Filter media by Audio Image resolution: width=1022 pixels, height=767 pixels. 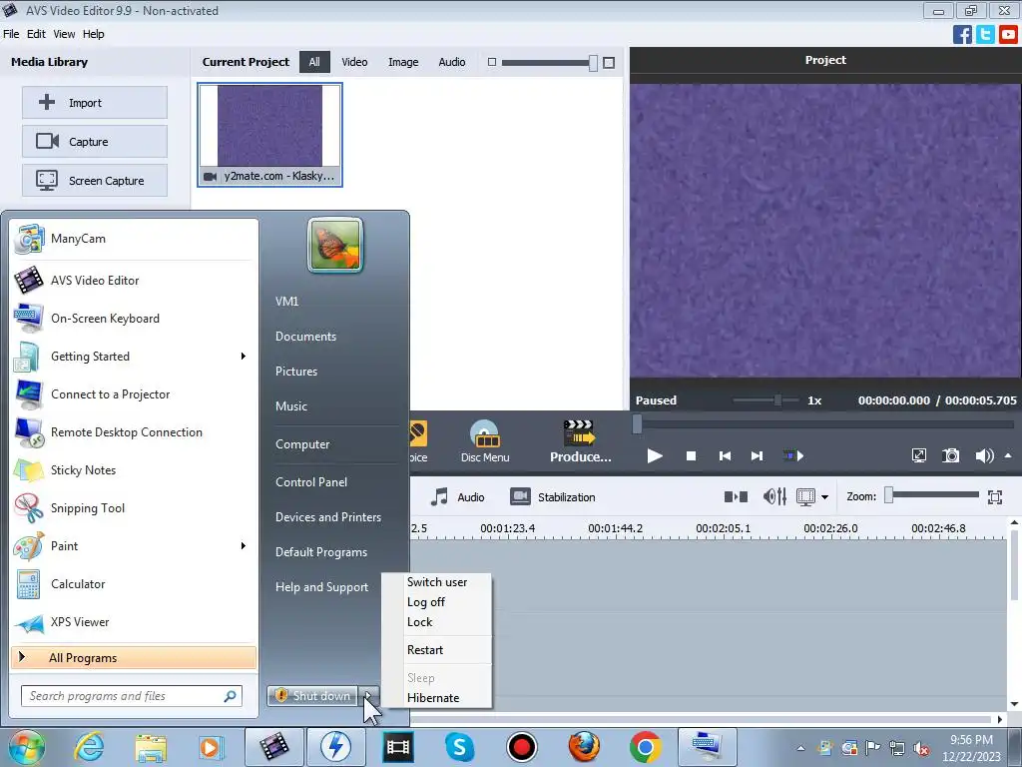click(452, 62)
